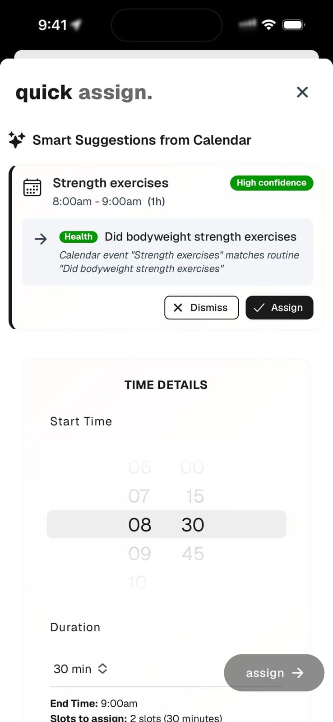Tap the battery icon in status bar
333x722 pixels.
(x=293, y=25)
